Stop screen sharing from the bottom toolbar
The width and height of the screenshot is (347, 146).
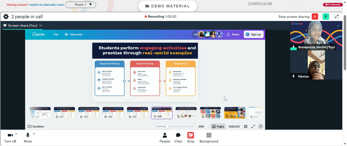[191, 138]
